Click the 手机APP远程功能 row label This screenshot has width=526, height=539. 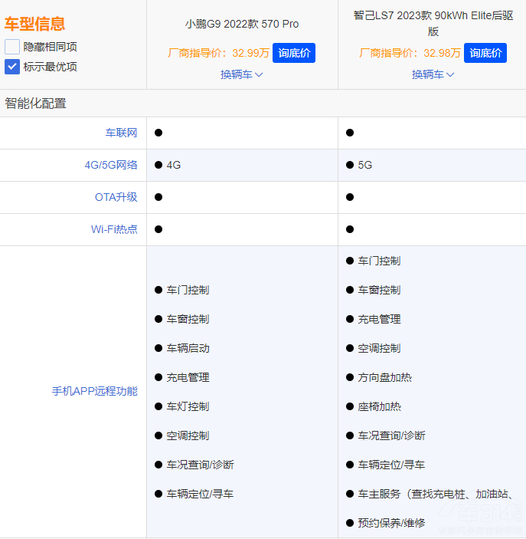click(x=94, y=391)
